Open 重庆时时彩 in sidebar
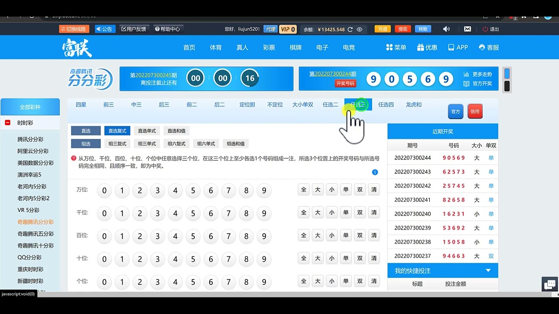The height and width of the screenshot is (314, 559). [30, 270]
